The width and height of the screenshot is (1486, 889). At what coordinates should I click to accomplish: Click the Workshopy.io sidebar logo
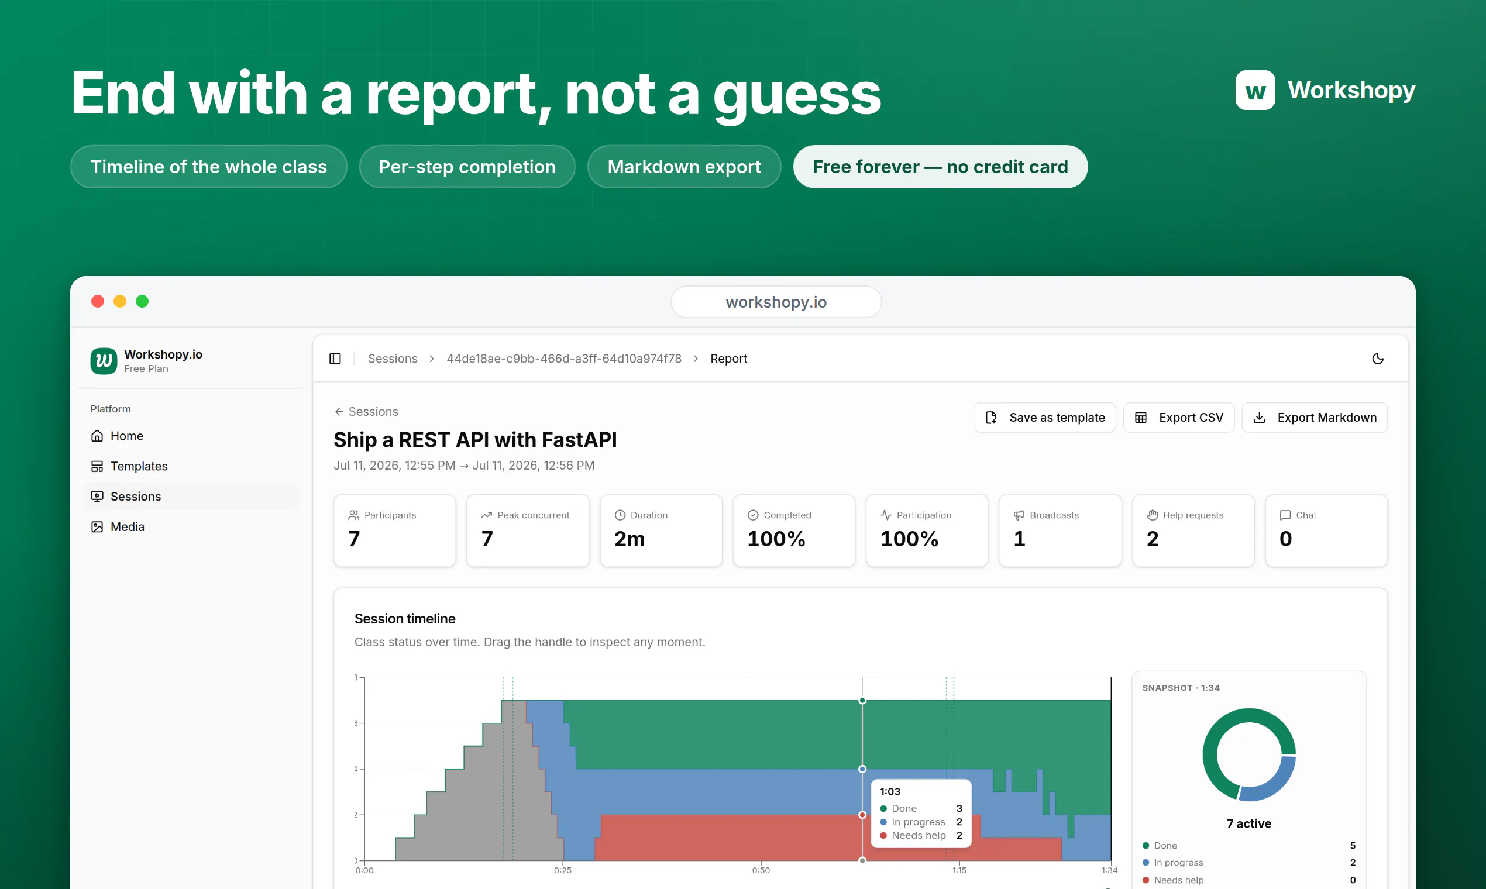pos(104,361)
